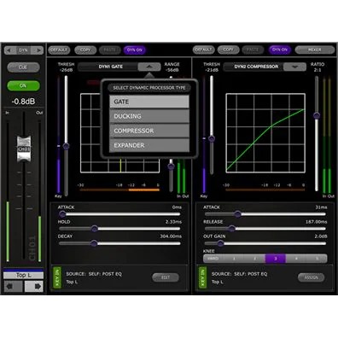Choose DUCKING from processor type list

click(149, 116)
